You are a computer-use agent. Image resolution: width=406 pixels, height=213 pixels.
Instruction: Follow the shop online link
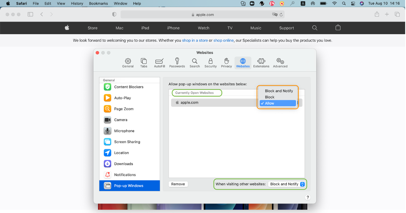[x=223, y=40]
